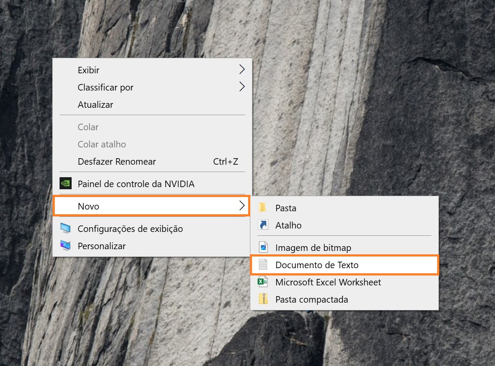Click the Microsoft Excel Worksheet text label
Viewport: 495px width, 366px height.
click(x=328, y=282)
